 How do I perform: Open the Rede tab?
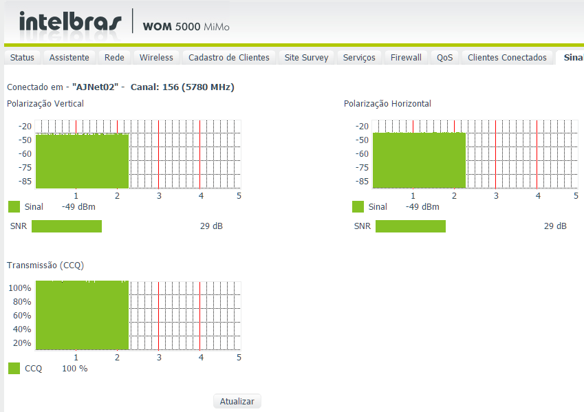(x=114, y=58)
